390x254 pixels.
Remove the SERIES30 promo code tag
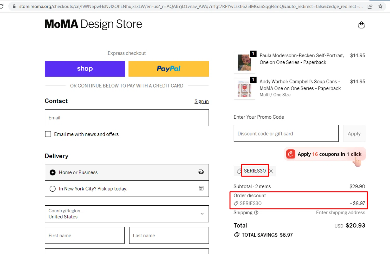coord(271,171)
